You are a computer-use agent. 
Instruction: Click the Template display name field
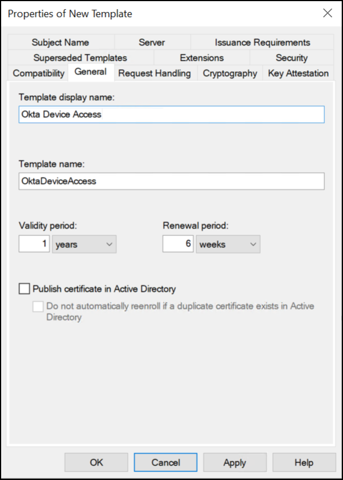(172, 115)
